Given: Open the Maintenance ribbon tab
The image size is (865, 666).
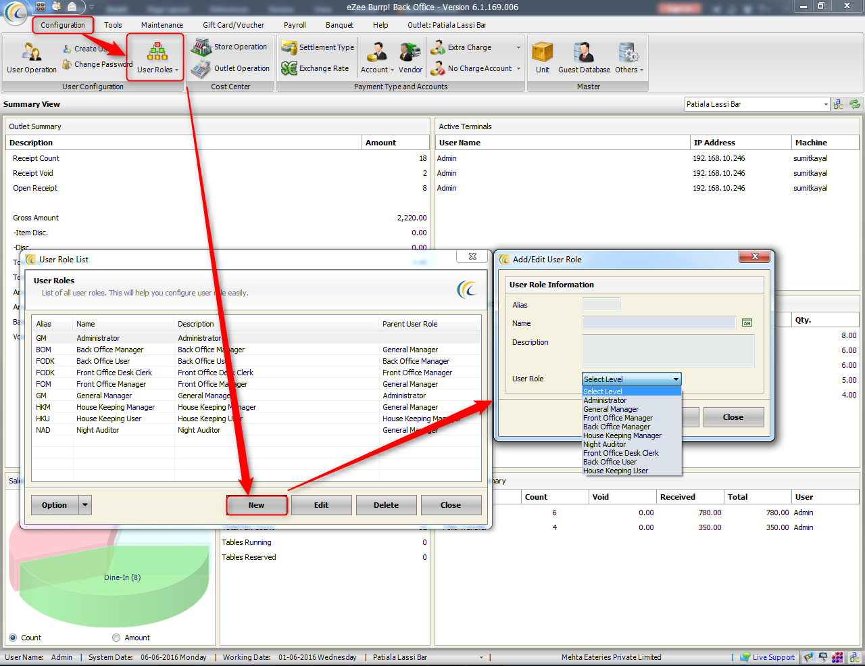Looking at the screenshot, I should coord(162,25).
